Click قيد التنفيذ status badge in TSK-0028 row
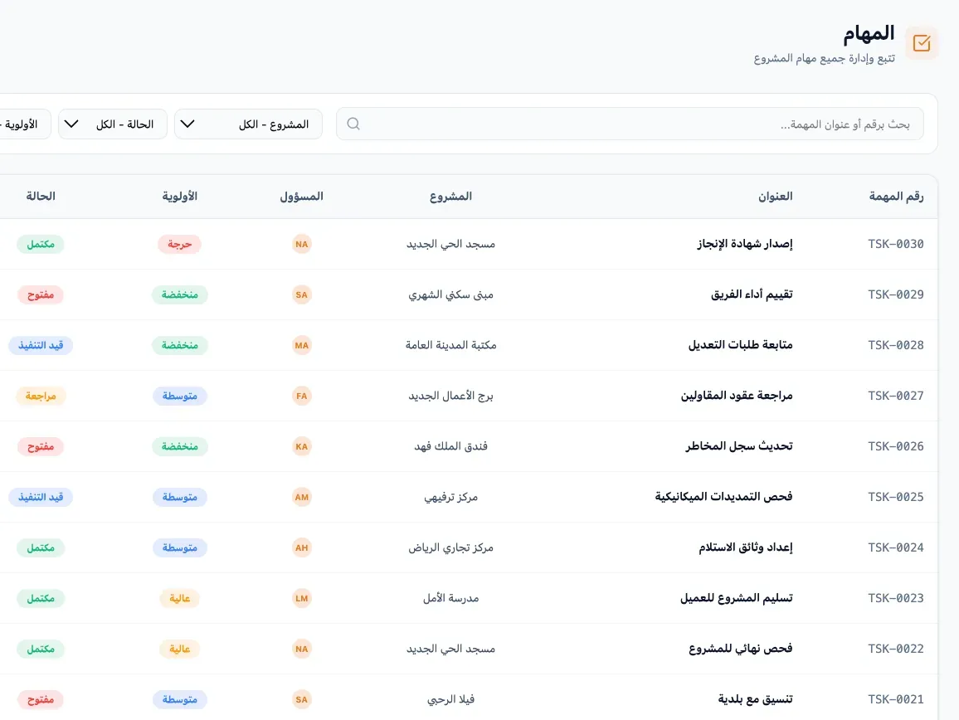Image resolution: width=959 pixels, height=720 pixels. [x=41, y=345]
